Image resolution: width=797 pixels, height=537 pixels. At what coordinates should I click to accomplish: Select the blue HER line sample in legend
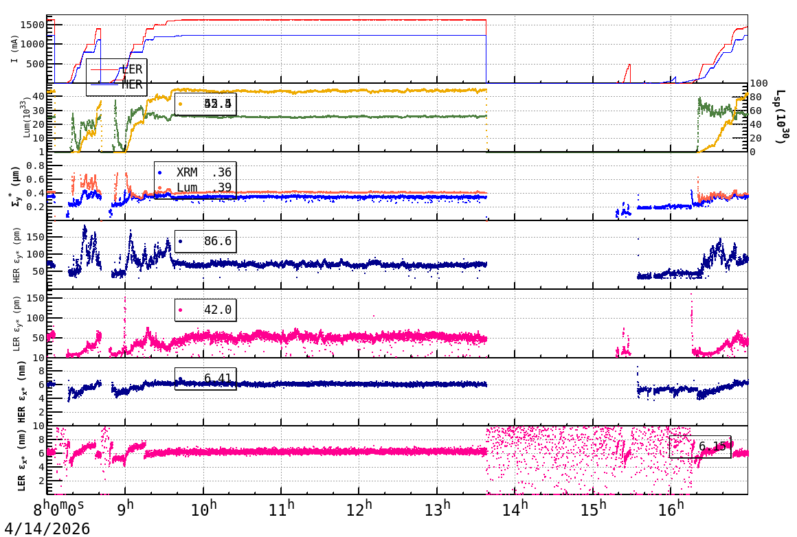(106, 84)
